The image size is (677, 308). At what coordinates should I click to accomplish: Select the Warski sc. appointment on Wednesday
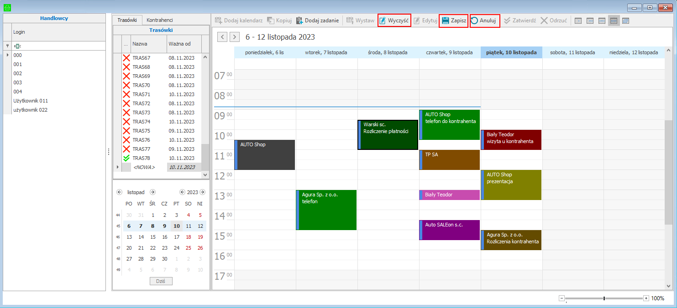tap(388, 134)
